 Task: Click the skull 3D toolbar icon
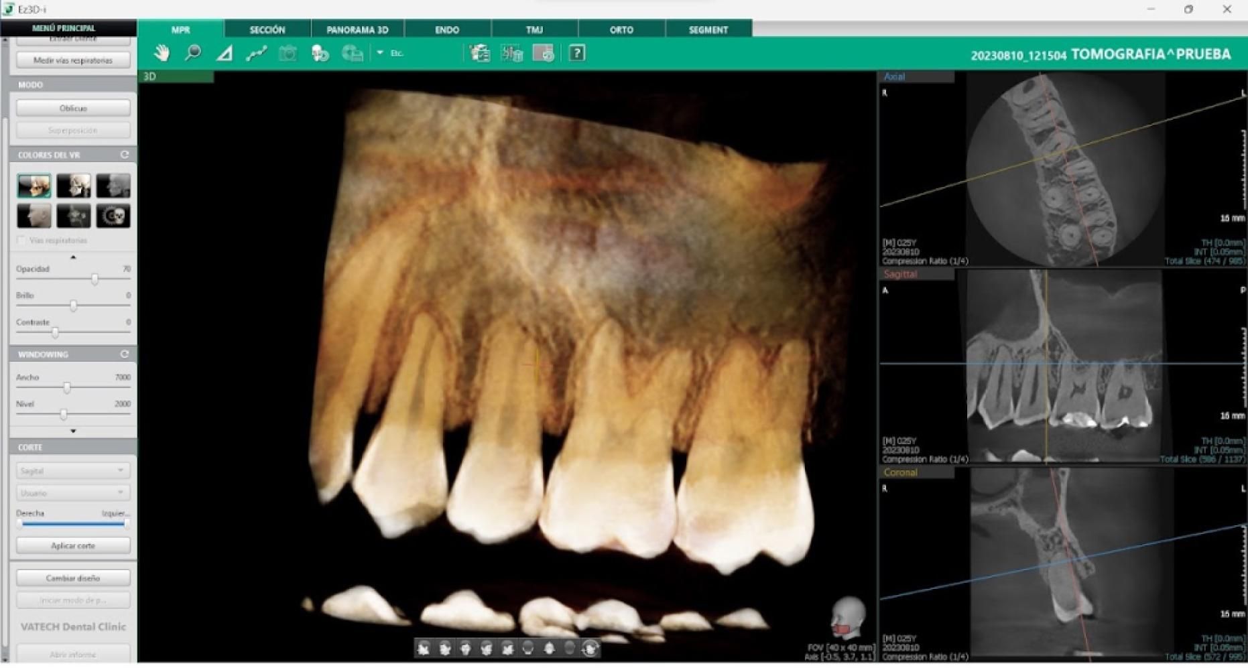(x=320, y=53)
